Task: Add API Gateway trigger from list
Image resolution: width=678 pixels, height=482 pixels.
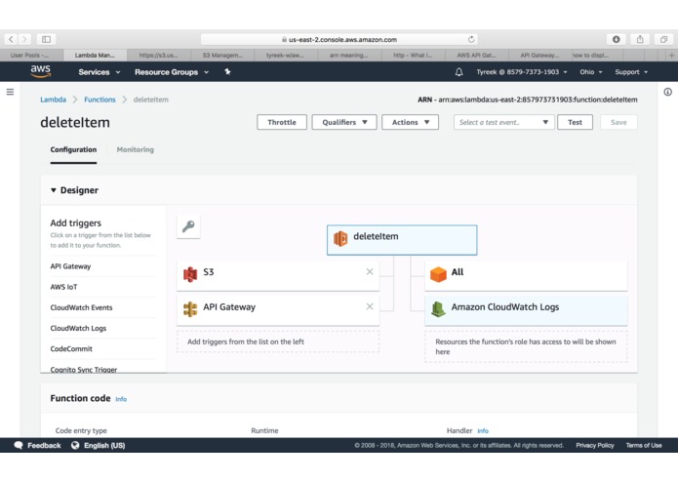Action: [70, 266]
